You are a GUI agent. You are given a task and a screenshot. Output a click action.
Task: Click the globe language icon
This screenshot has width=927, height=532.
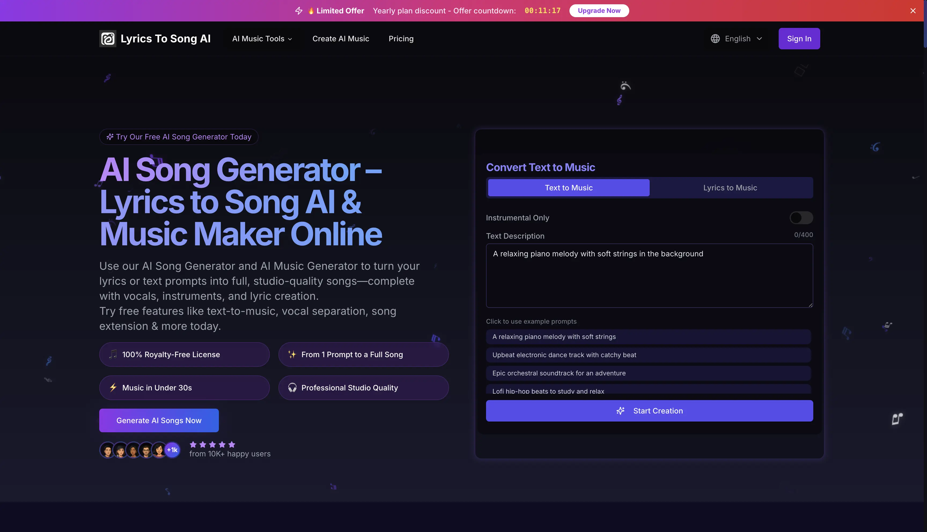[x=715, y=39]
